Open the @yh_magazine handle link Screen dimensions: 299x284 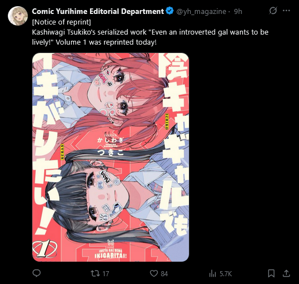tap(201, 12)
